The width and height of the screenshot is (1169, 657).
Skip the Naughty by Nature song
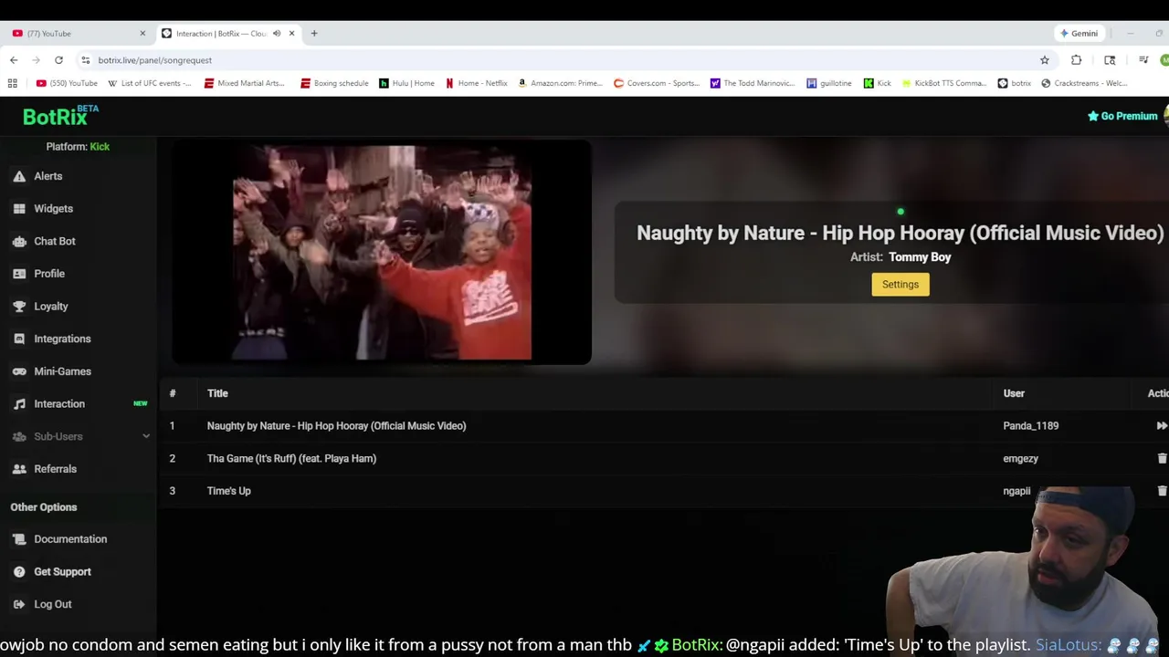[x=1162, y=426]
